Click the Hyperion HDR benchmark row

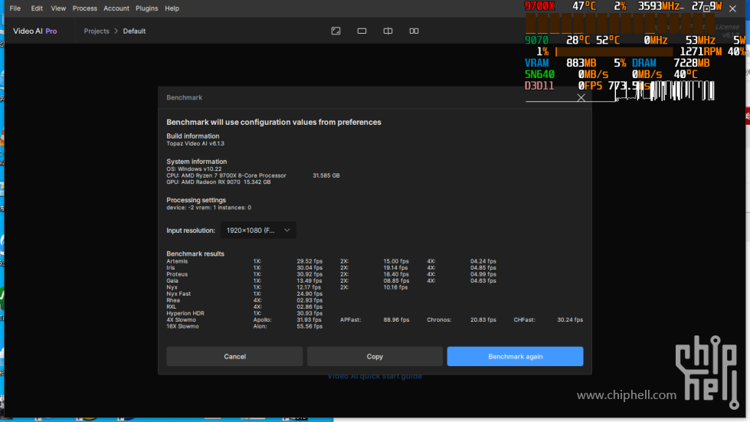[x=244, y=313]
